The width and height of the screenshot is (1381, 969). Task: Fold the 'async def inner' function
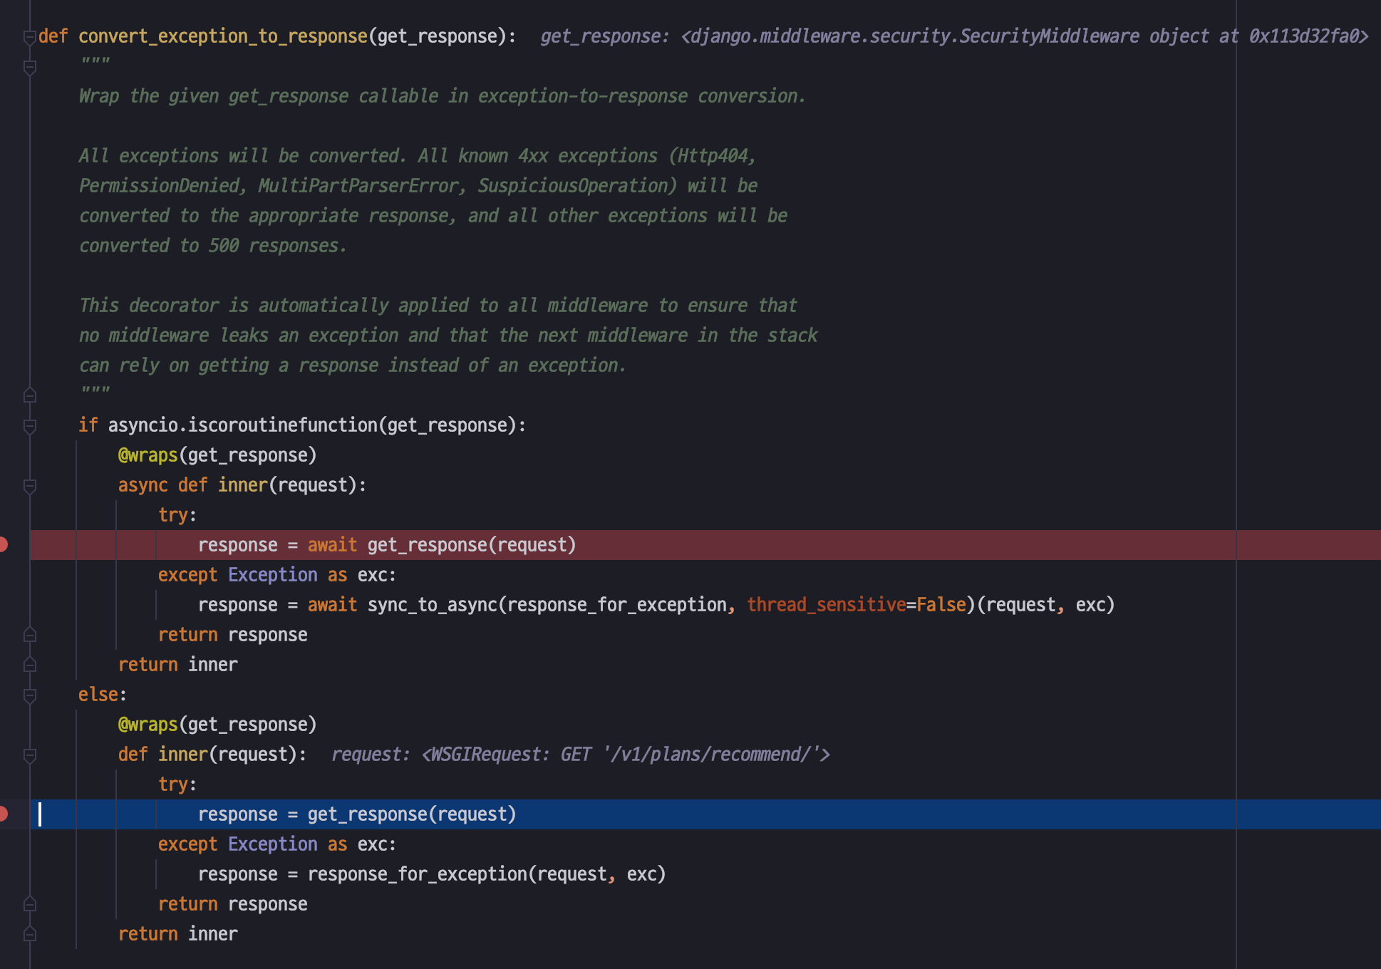point(29,486)
